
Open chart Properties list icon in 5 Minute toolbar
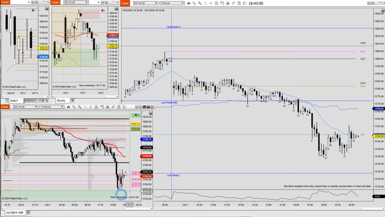click(x=245, y=3)
